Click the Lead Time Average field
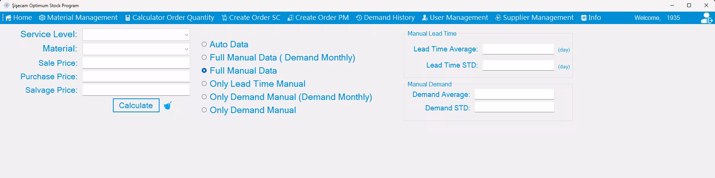 coord(518,49)
